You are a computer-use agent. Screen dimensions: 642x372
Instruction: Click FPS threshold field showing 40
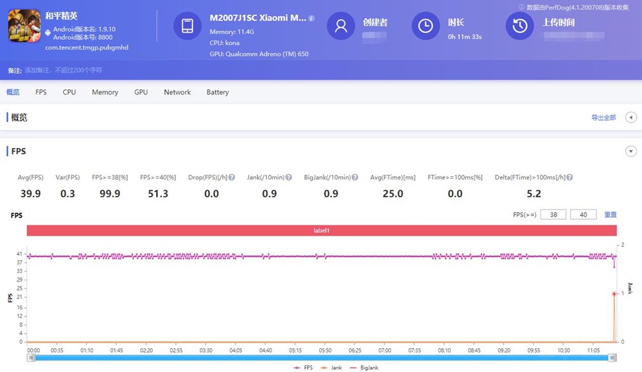(584, 215)
